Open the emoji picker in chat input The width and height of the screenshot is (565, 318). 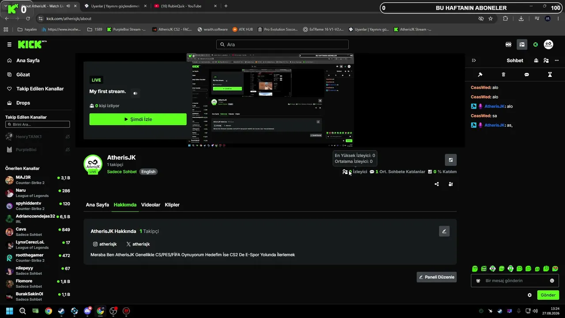552,280
